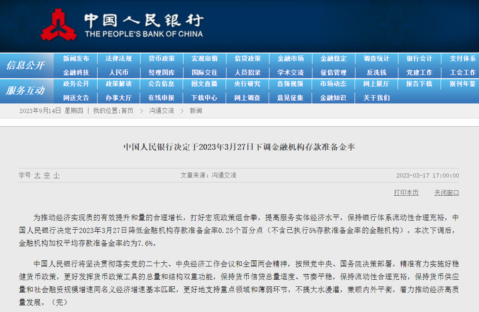Go to 金融科技 section
Screen dimensions: 479x312
tap(76, 72)
